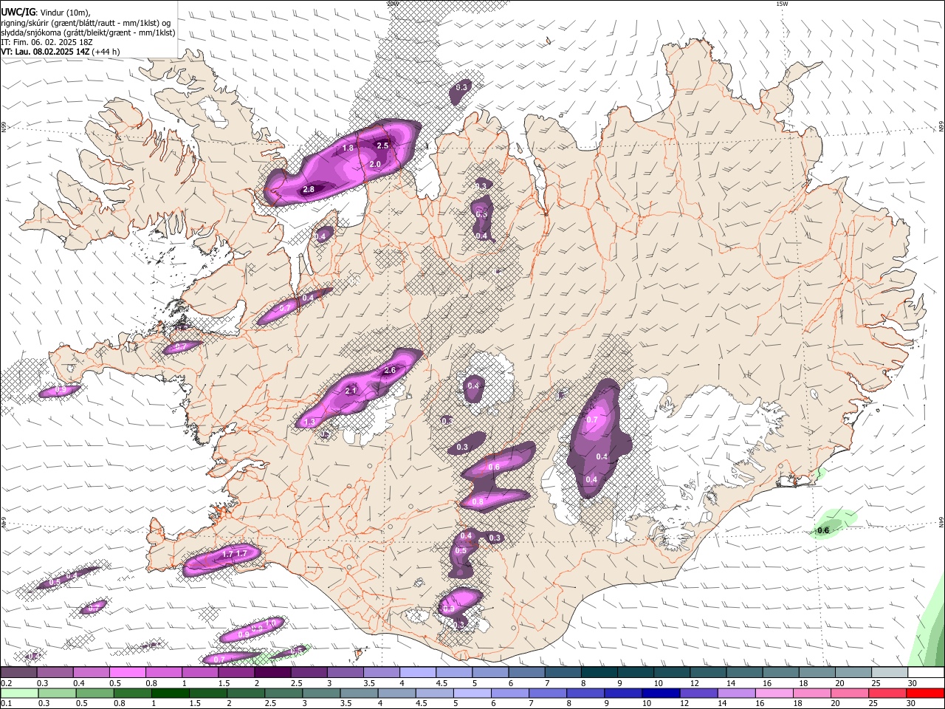Click the green 0.6 rain value offshore
This screenshot has height=709, width=945.
824,530
